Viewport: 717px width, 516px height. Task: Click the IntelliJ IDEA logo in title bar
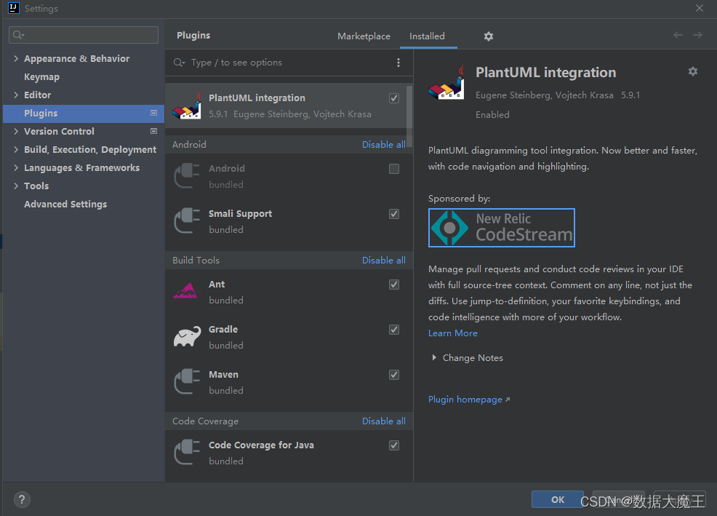[14, 8]
